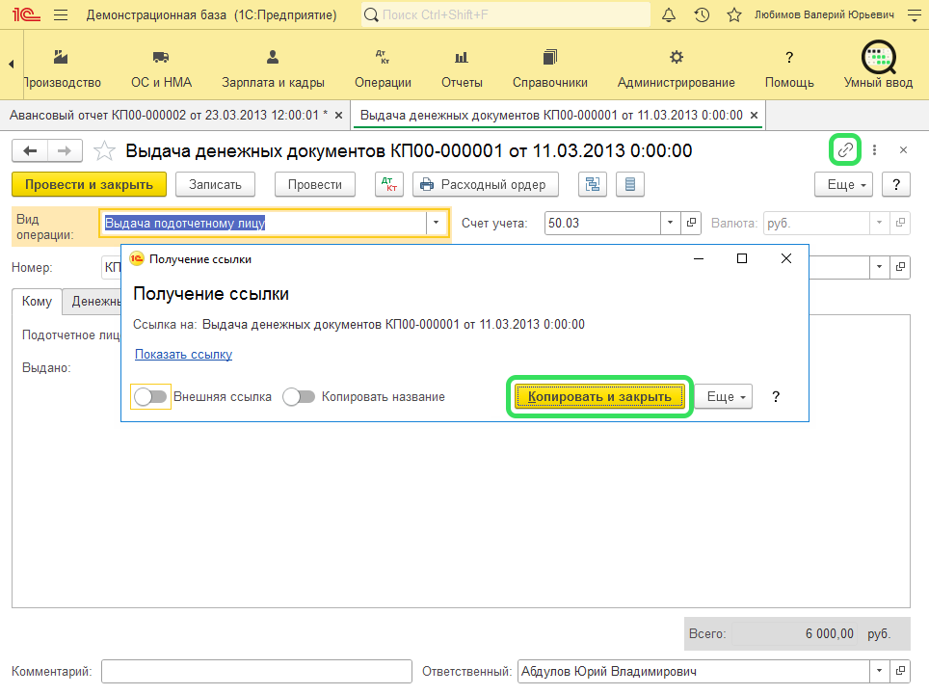
Task: Click Показать ссылку link
Action: point(184,355)
